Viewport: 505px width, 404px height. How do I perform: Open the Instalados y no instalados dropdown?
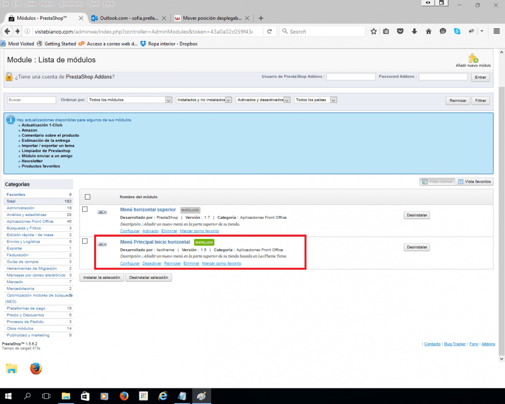pyautogui.click(x=203, y=100)
